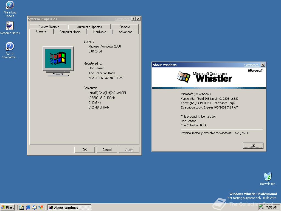Screen dimensions: 281x211
Task: Click OK in System Properties
Action: coord(85,150)
